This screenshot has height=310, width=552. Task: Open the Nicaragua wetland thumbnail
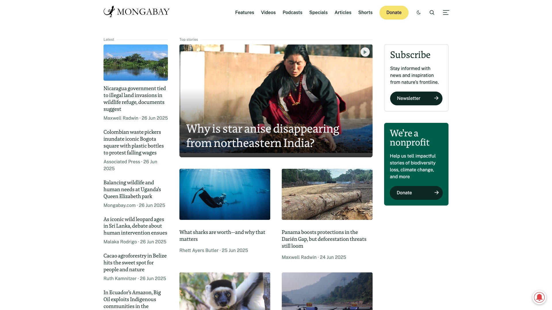pyautogui.click(x=136, y=62)
